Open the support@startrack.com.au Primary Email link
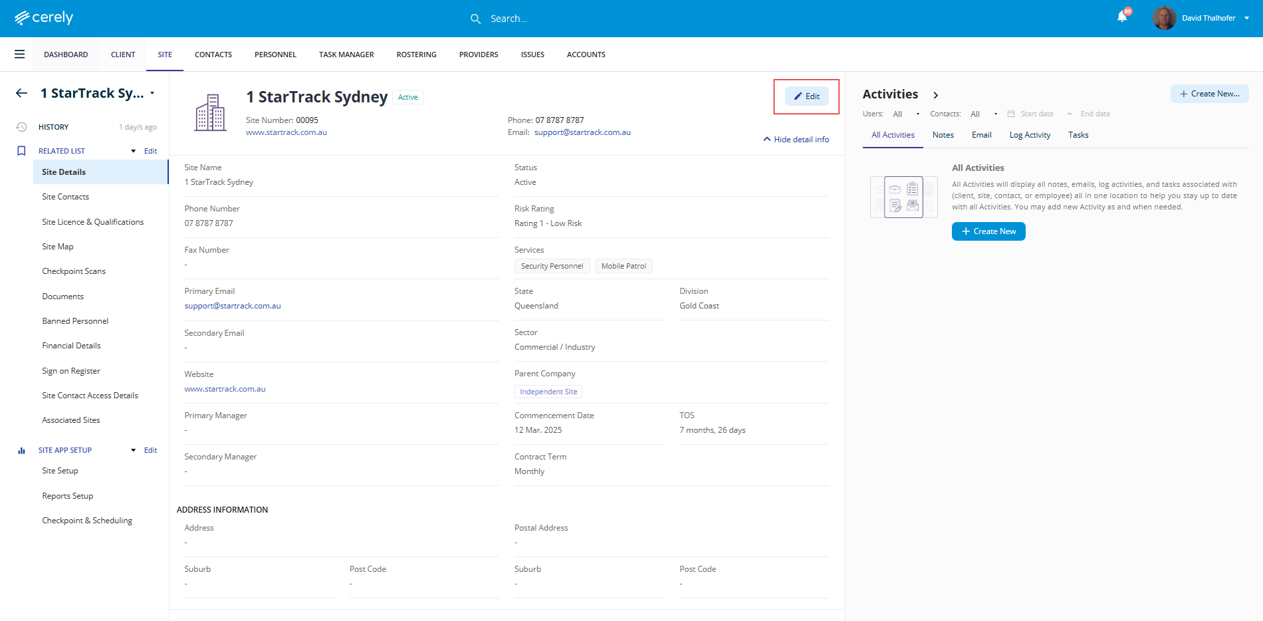The image size is (1263, 621). click(x=233, y=306)
